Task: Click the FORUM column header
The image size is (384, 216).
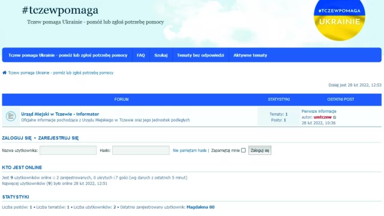Action: pos(121,100)
